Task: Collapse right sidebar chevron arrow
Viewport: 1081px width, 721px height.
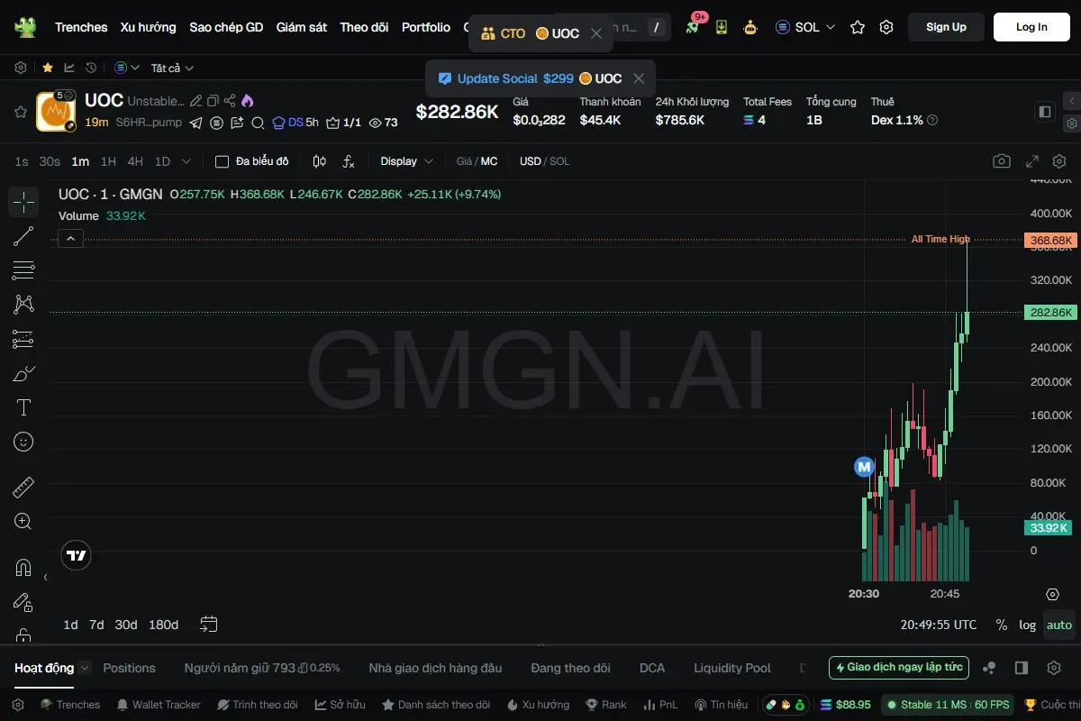Action: (1071, 101)
